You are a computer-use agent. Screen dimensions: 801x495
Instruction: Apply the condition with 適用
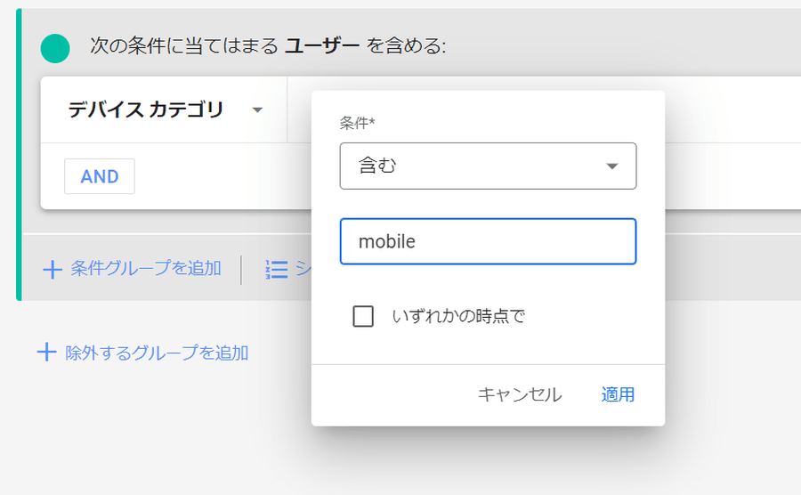pos(618,394)
